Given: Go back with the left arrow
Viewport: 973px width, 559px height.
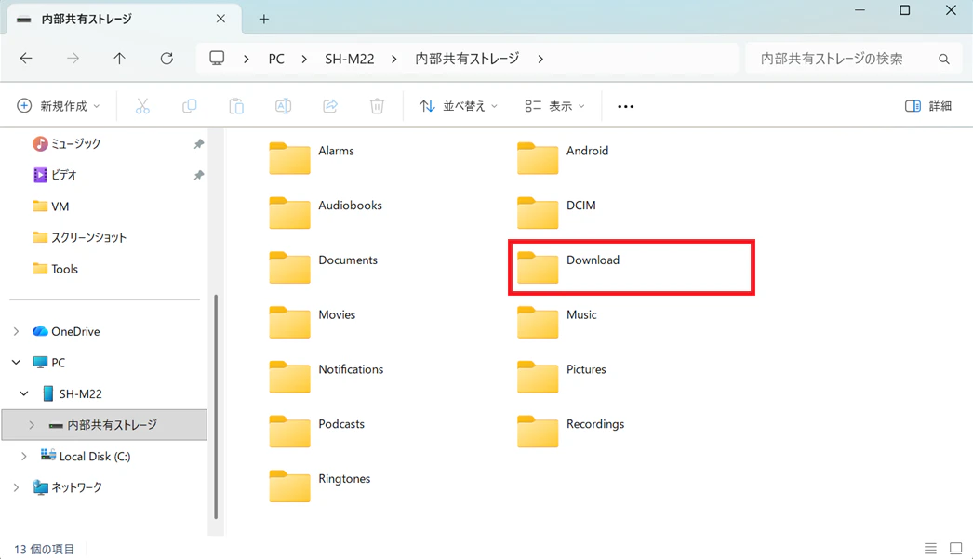Looking at the screenshot, I should click(x=26, y=59).
